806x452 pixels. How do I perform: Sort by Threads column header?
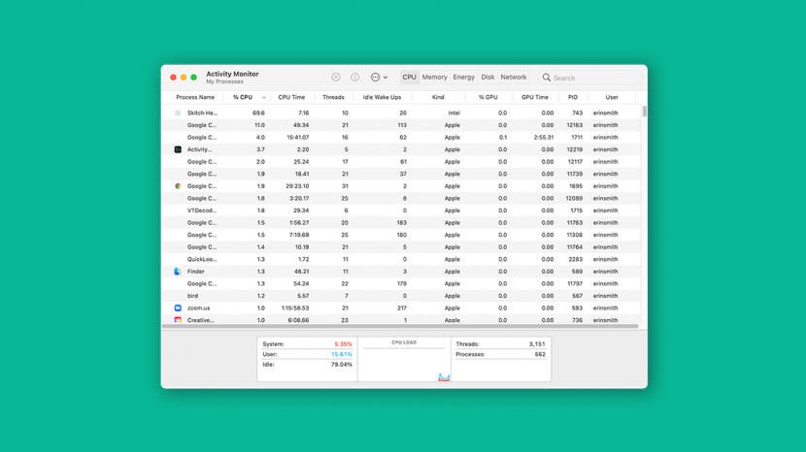click(333, 97)
